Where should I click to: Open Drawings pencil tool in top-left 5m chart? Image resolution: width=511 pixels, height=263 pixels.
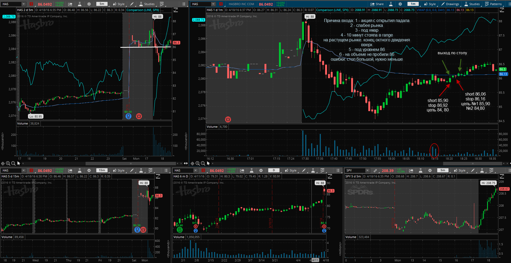tap(132, 4)
